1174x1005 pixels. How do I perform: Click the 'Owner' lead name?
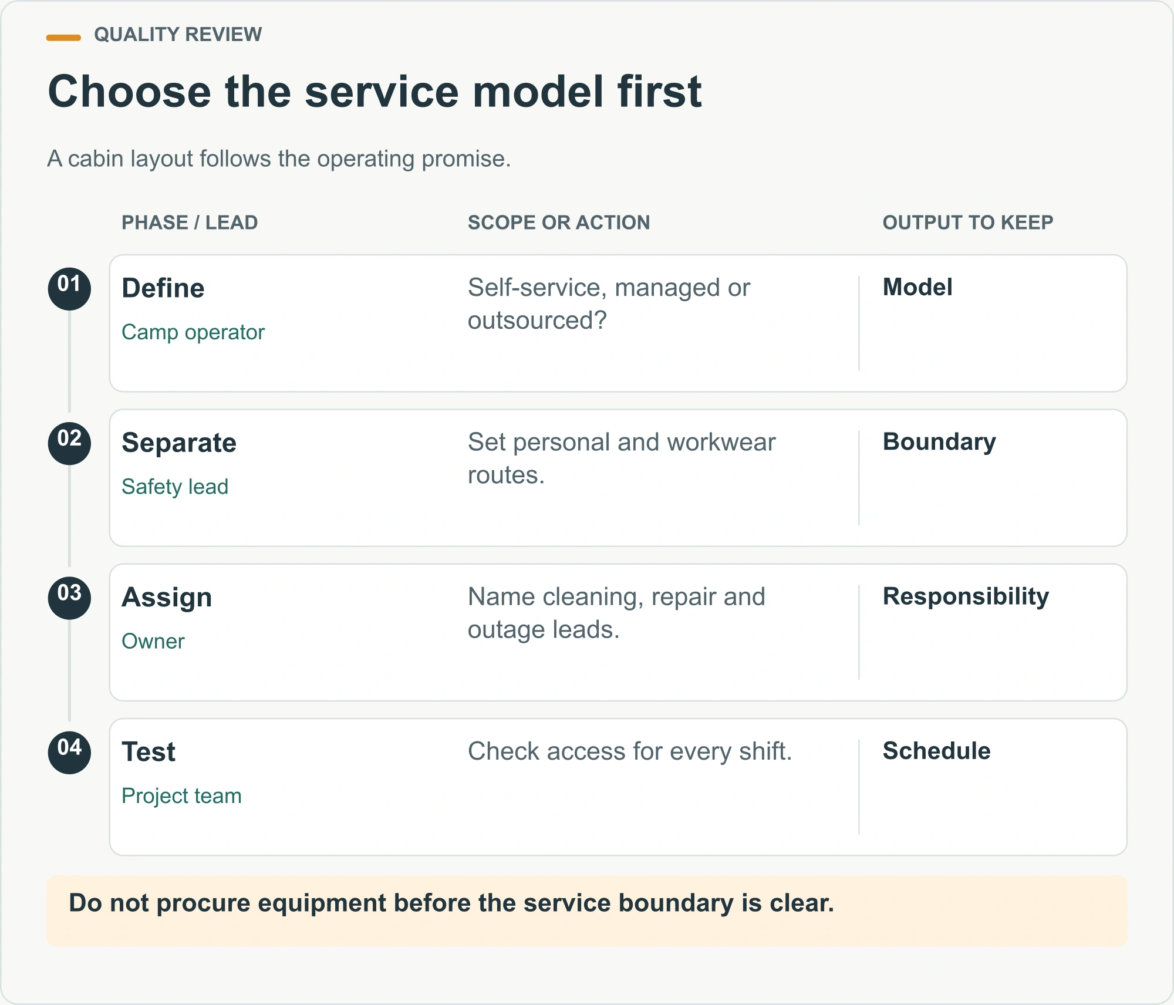(153, 641)
